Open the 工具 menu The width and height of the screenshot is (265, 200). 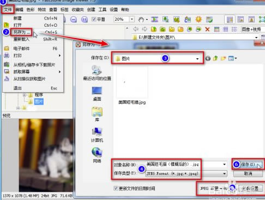click(102, 9)
